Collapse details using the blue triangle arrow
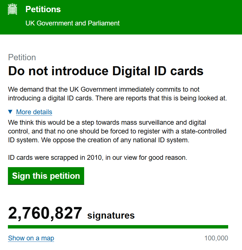242x250 pixels. pyautogui.click(x=10, y=112)
